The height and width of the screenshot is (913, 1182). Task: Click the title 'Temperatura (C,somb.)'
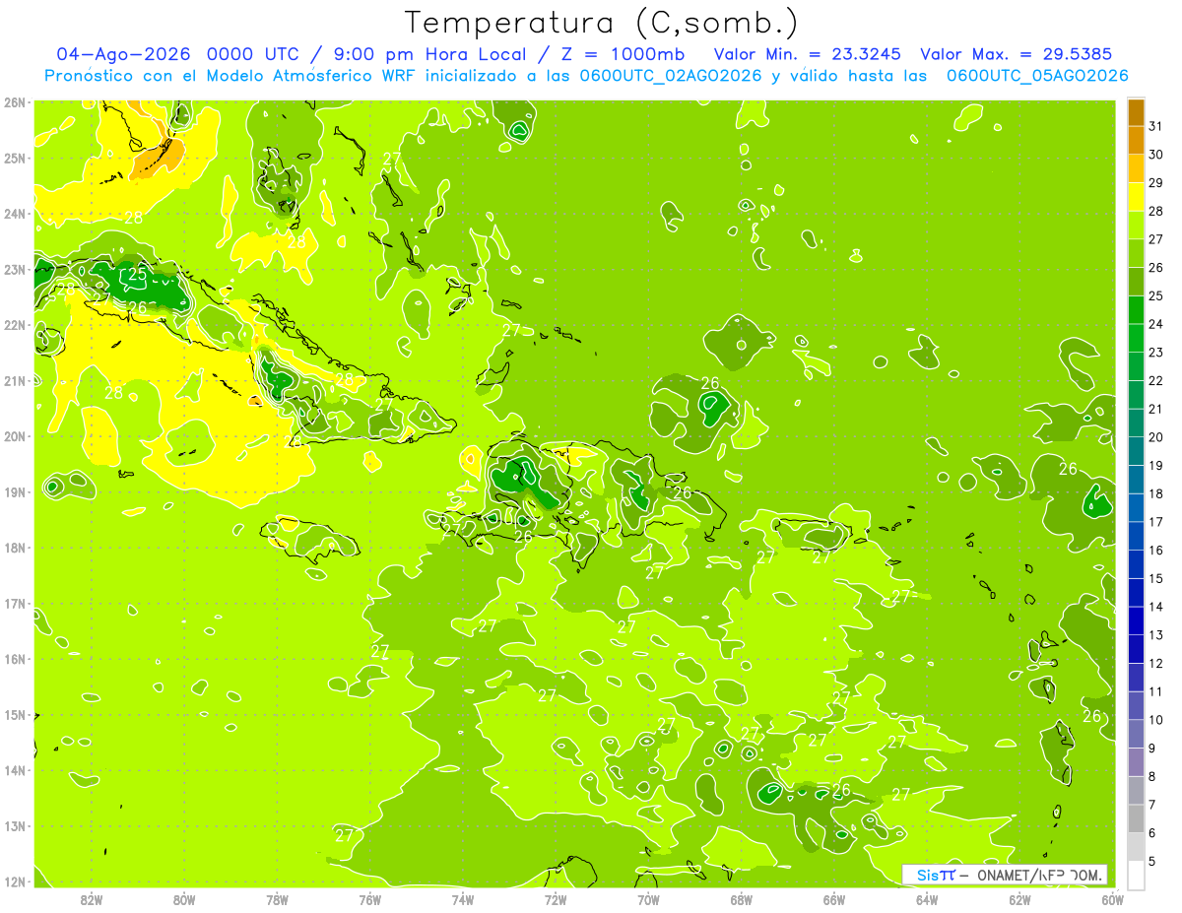(602, 23)
